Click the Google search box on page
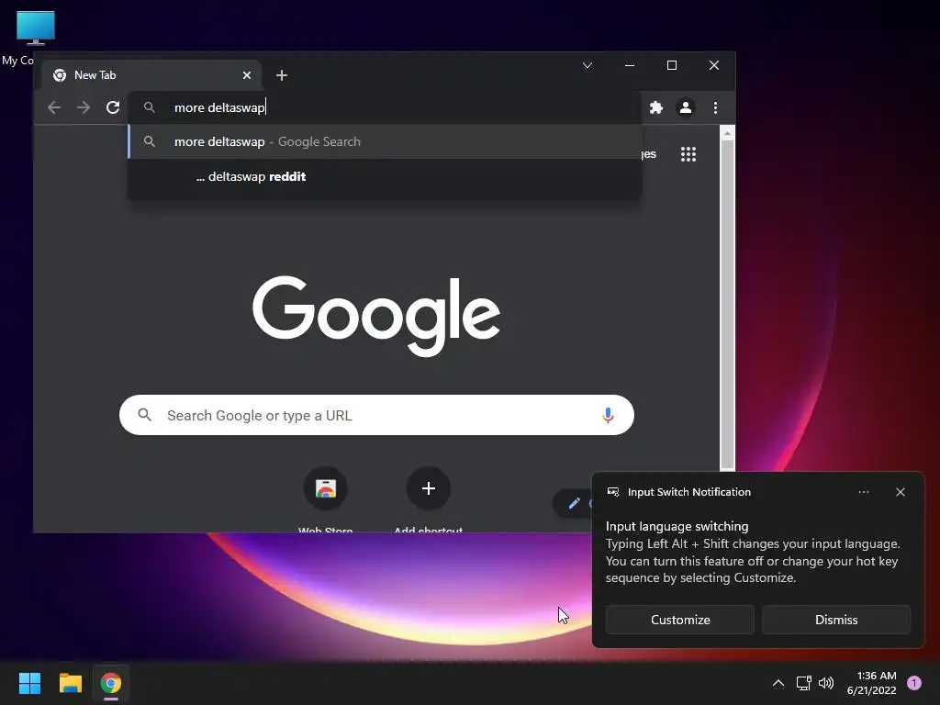This screenshot has height=705, width=940. click(376, 415)
